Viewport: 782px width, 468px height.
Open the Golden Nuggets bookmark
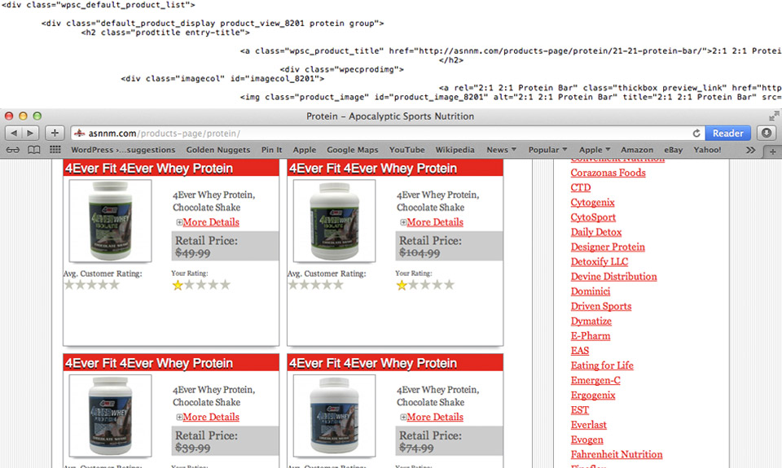tap(218, 150)
